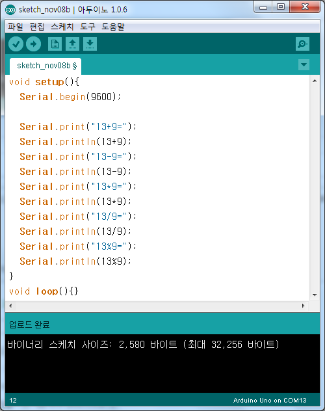Open the 스케치 menu

(x=62, y=27)
